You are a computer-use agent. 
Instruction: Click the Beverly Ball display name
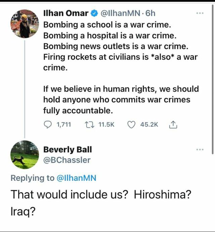[68, 150]
